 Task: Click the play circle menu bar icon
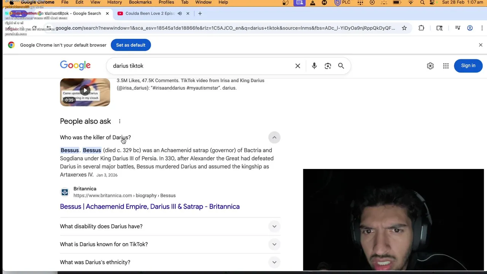(372, 3)
